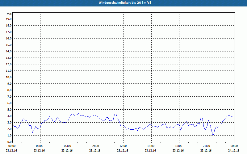247x154 pixels.
Task: Select the '15,0' y-axis label
Action: click(x=9, y=45)
